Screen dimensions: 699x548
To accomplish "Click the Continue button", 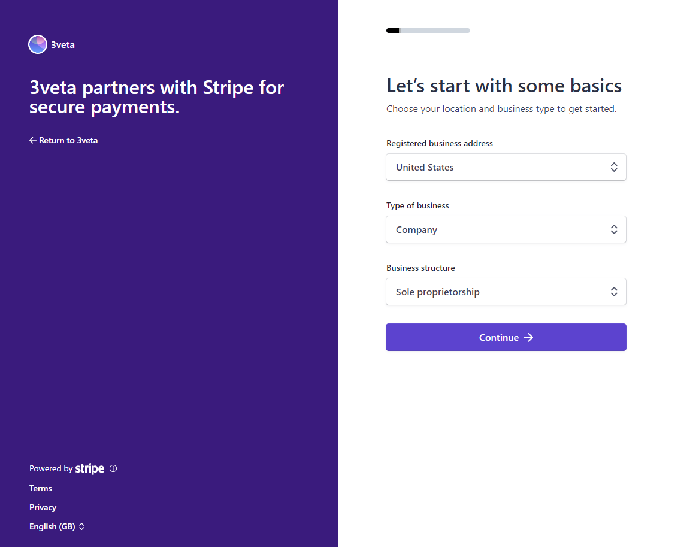I will click(x=506, y=337).
